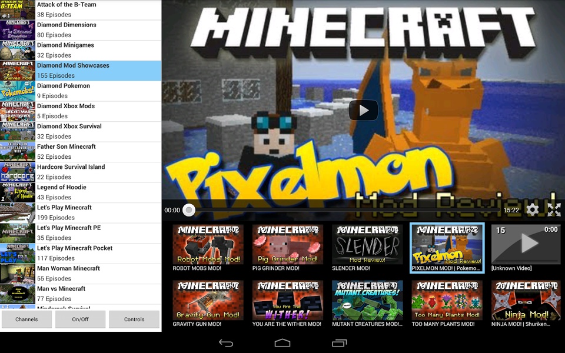Open the Channels button
The image size is (565, 353).
coord(26,319)
